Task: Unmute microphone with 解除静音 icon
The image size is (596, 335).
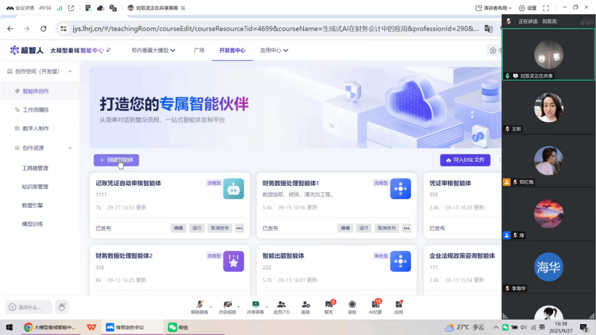Action: coord(199,305)
